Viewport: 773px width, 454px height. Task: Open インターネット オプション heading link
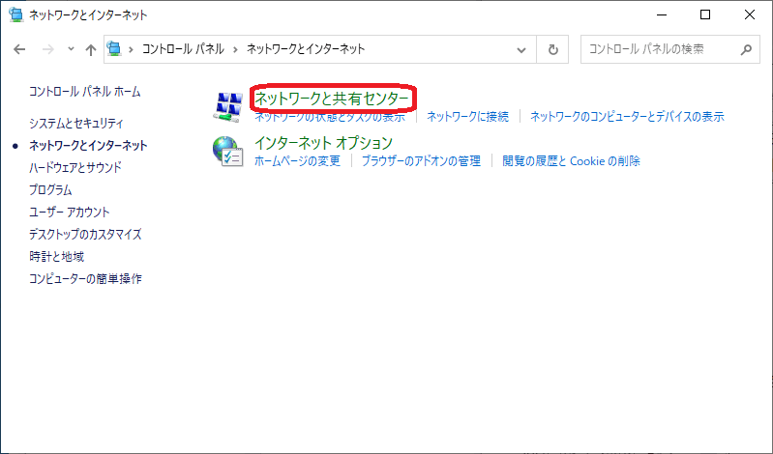(322, 143)
